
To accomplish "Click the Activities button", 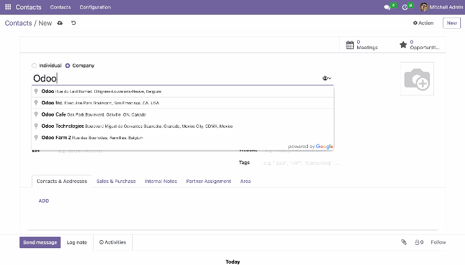I will coord(113,242).
